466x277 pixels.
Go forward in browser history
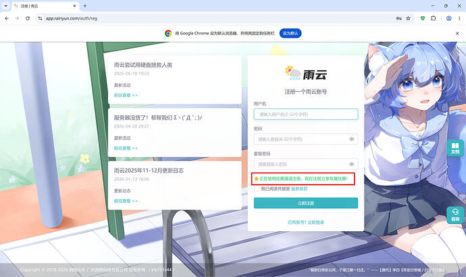[x=18, y=18]
